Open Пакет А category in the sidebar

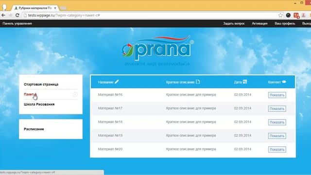click(30, 94)
